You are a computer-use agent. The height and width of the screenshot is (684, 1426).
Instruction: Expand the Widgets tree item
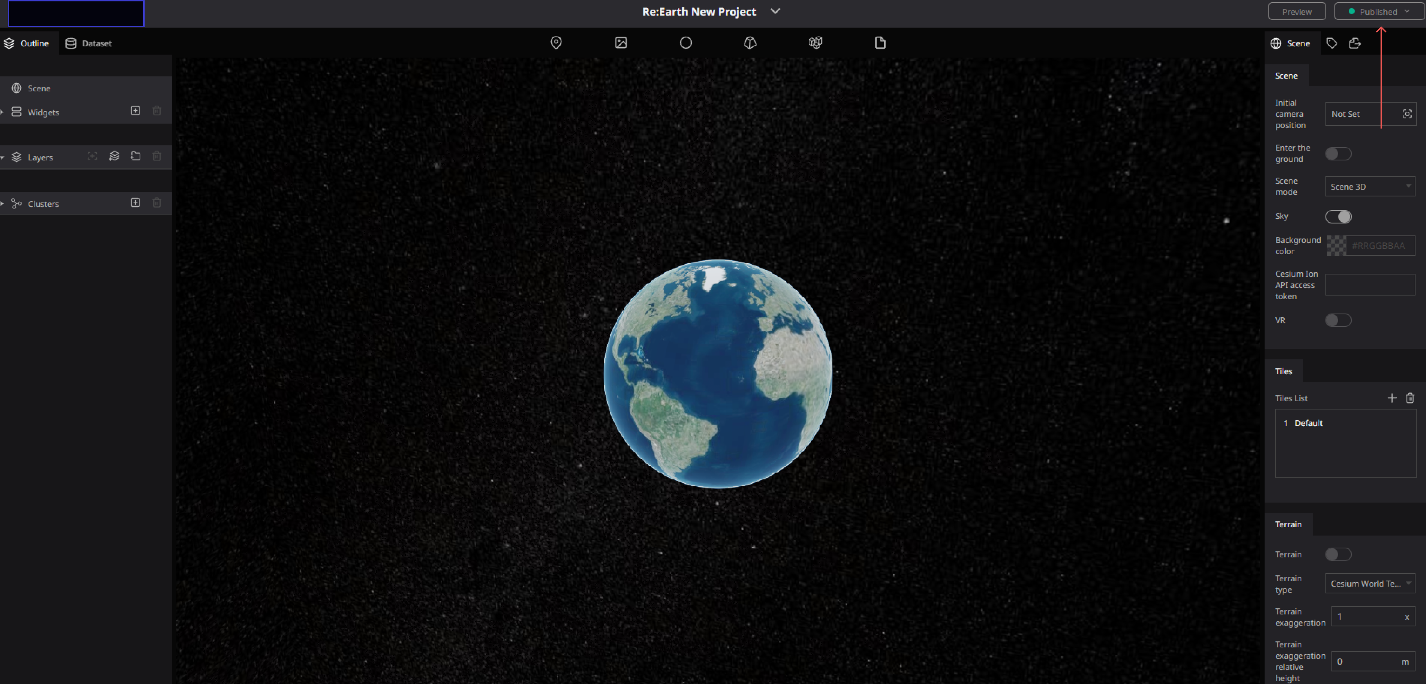[x=3, y=112]
